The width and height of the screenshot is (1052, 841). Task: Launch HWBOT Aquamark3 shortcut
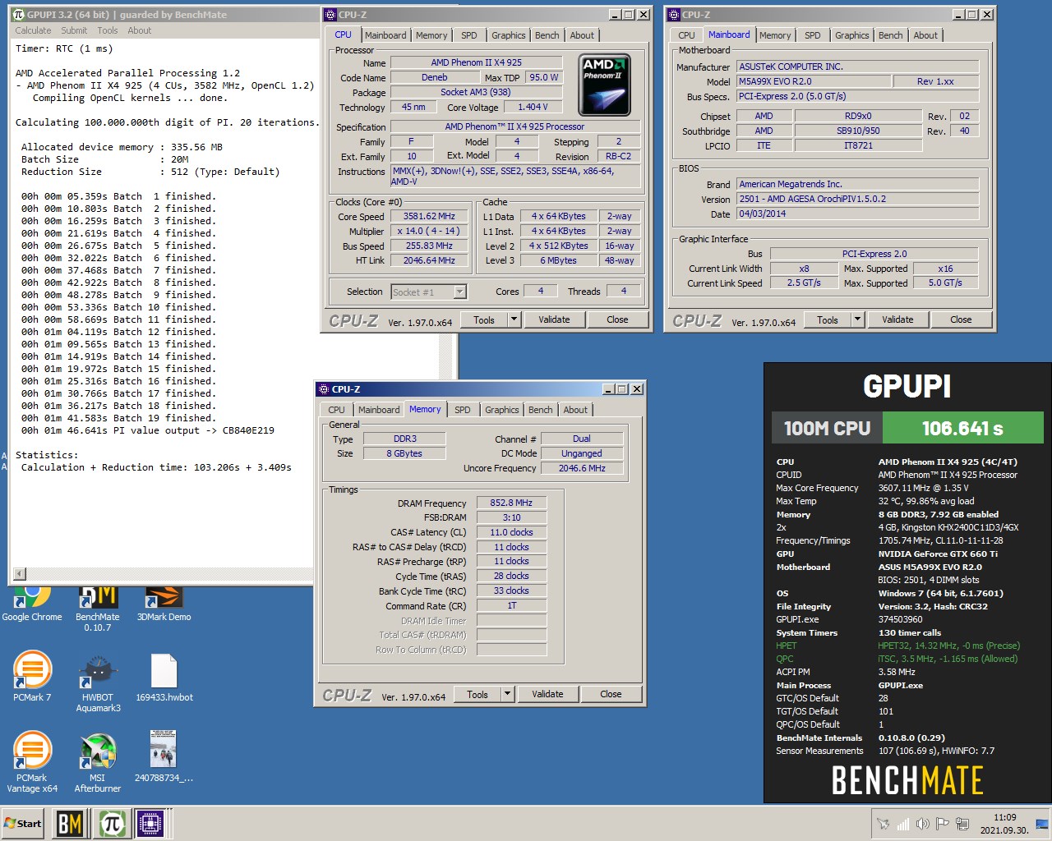(x=98, y=682)
